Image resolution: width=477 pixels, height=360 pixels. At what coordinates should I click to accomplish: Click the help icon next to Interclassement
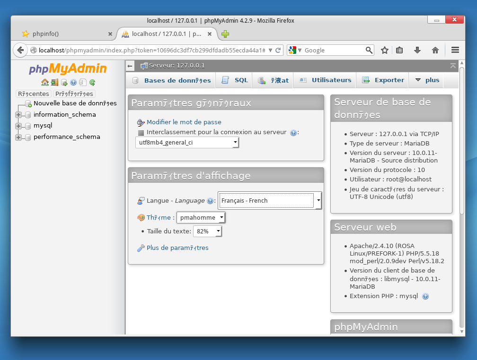293,133
